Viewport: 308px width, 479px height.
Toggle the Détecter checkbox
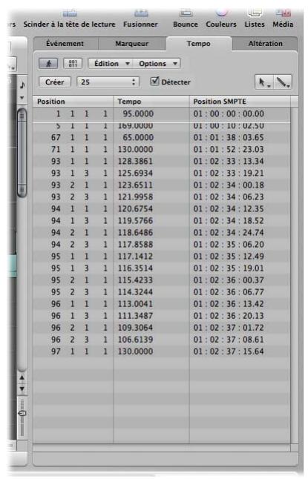click(x=155, y=82)
